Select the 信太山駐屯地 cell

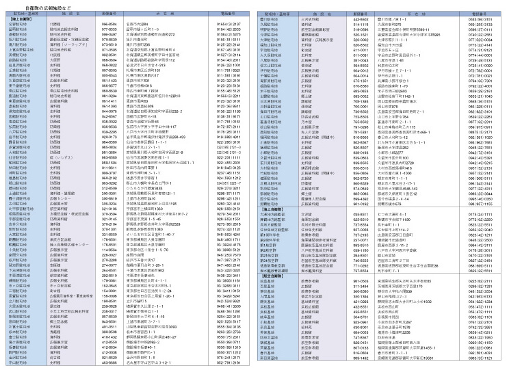271,66
